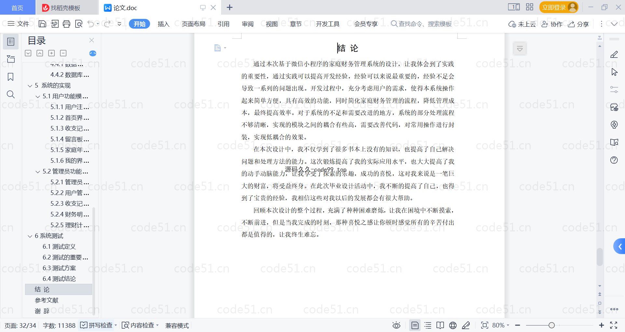The width and height of the screenshot is (625, 332).
Task: Close the 目录 navigation pane
Action: click(x=91, y=40)
